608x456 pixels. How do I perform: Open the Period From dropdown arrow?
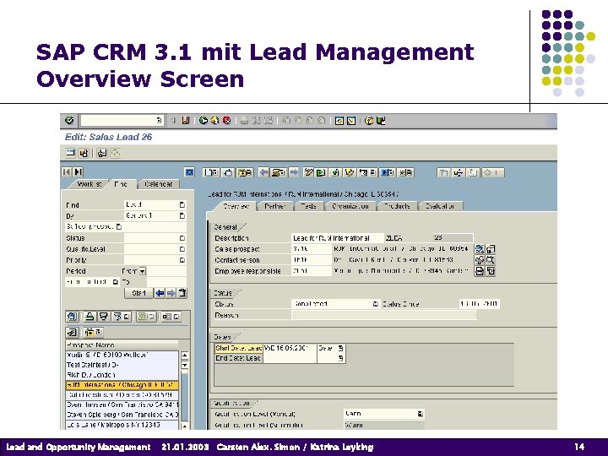tap(143, 271)
